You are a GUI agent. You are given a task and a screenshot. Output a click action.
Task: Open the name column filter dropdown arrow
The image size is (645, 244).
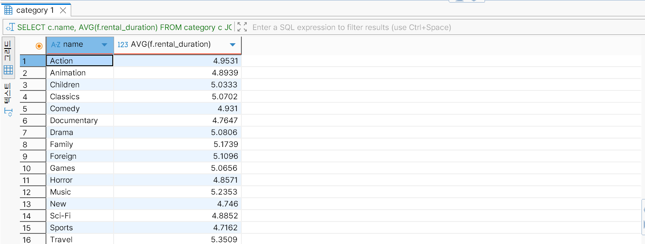pos(104,45)
